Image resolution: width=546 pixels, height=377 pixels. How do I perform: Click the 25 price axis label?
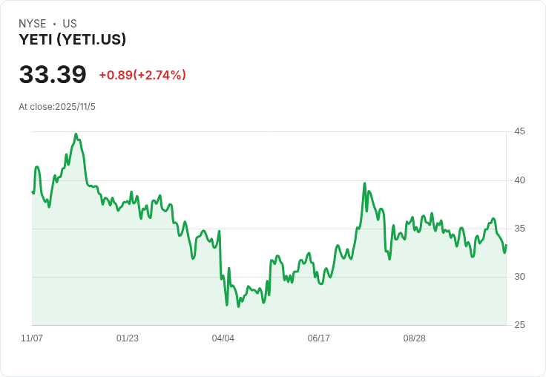(x=520, y=325)
